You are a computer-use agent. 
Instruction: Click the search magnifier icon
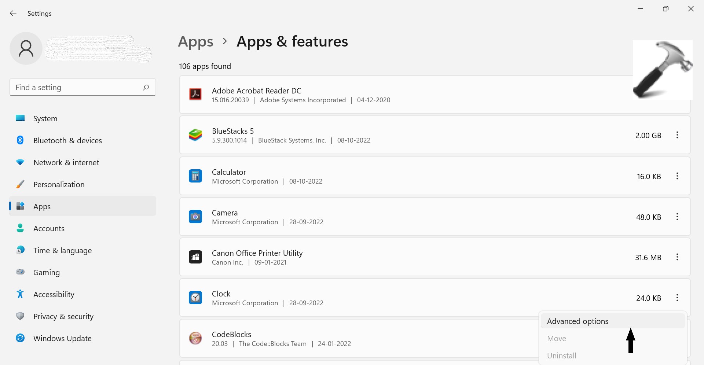pyautogui.click(x=146, y=87)
